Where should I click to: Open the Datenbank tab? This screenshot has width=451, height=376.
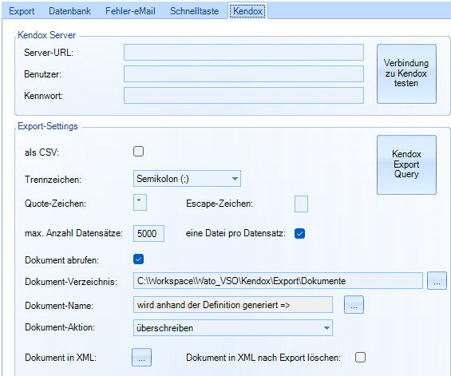[x=69, y=11]
